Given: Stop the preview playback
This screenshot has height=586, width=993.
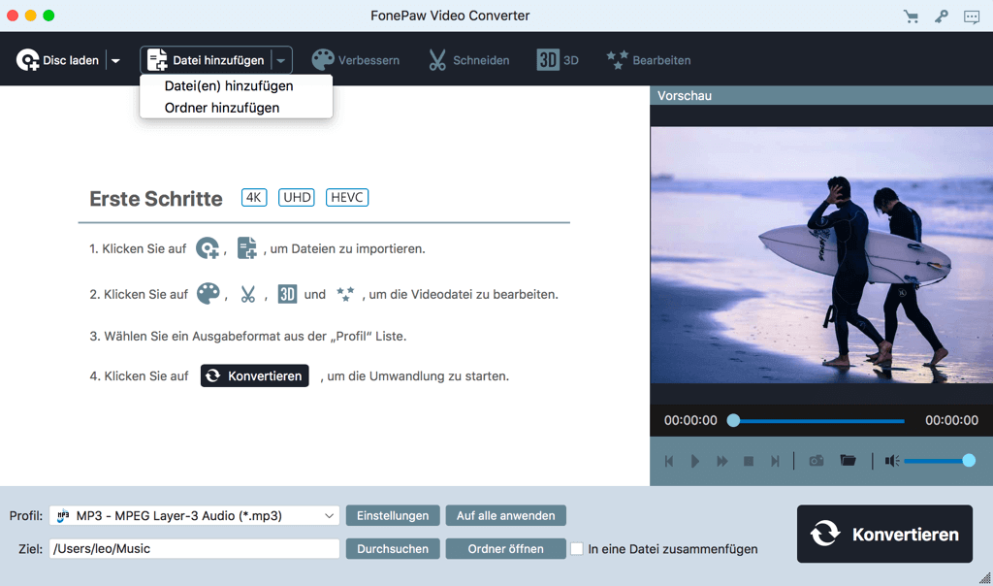Looking at the screenshot, I should [749, 461].
